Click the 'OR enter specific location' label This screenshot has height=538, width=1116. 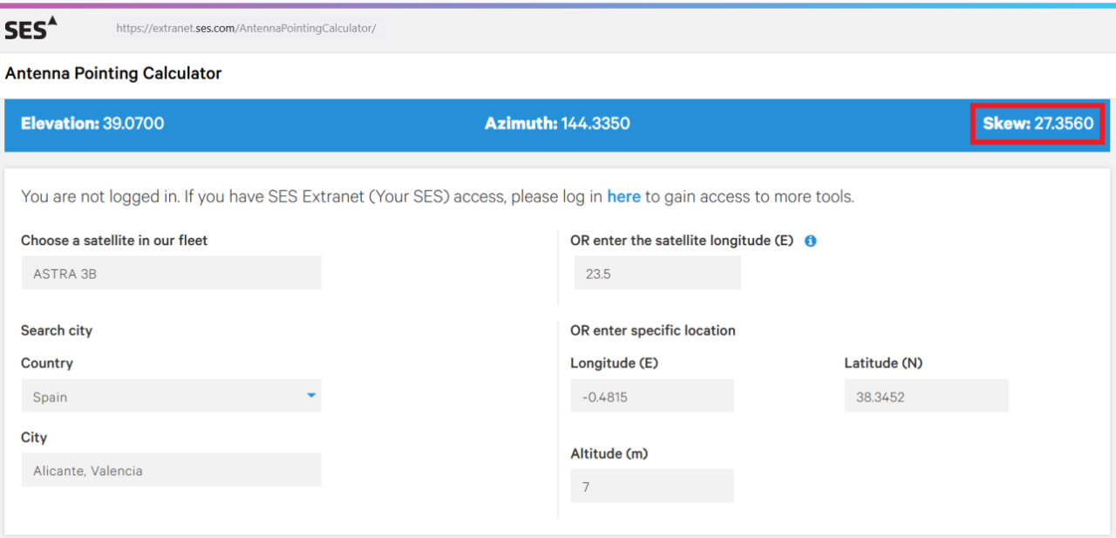[x=652, y=330]
